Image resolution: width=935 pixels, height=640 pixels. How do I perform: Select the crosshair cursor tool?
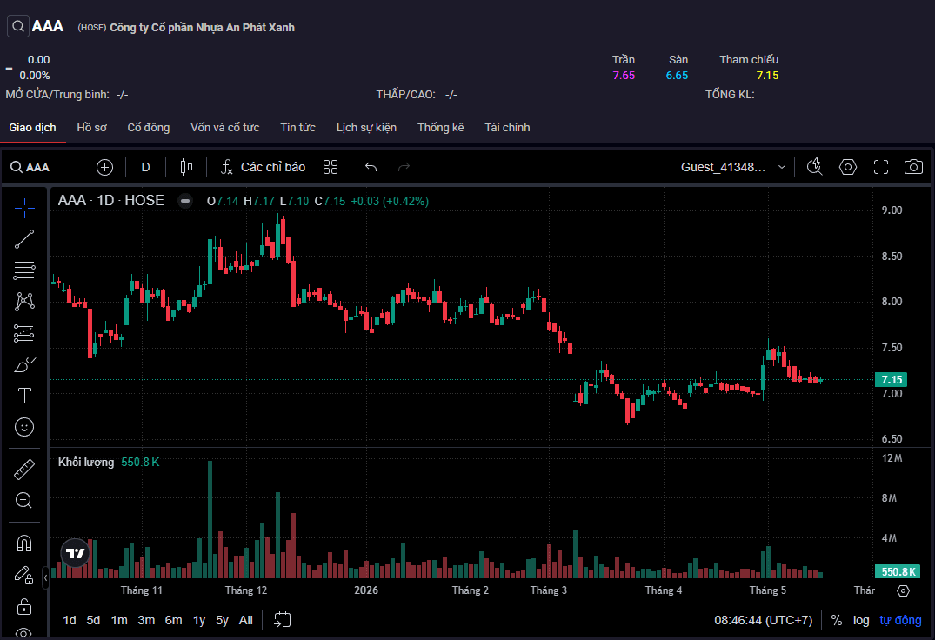click(x=24, y=208)
